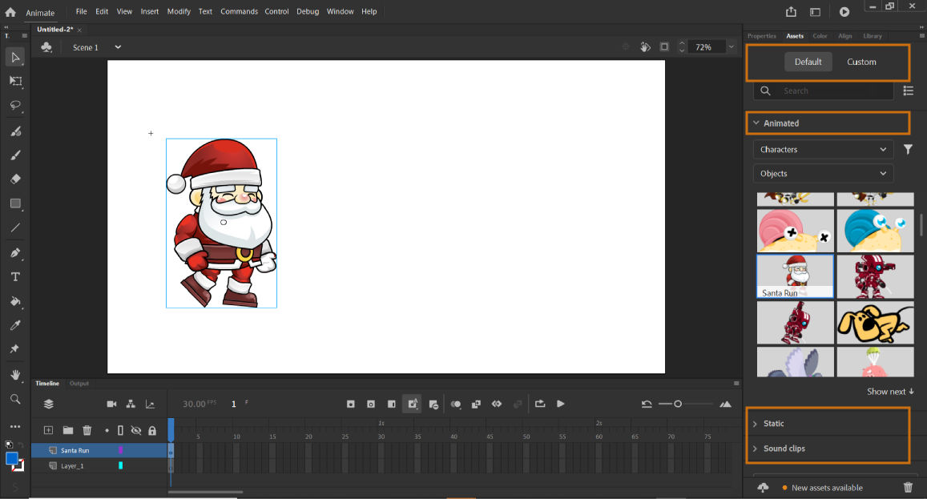Toggle lock all layers icon
Viewport: 927px width, 499px height.
152,431
